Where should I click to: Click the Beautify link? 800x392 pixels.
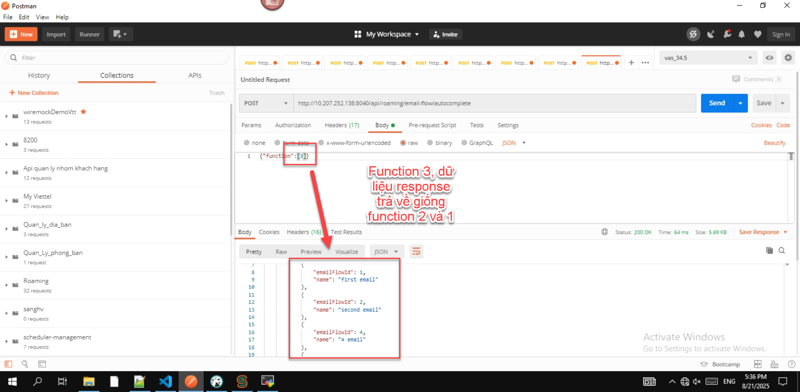(774, 143)
